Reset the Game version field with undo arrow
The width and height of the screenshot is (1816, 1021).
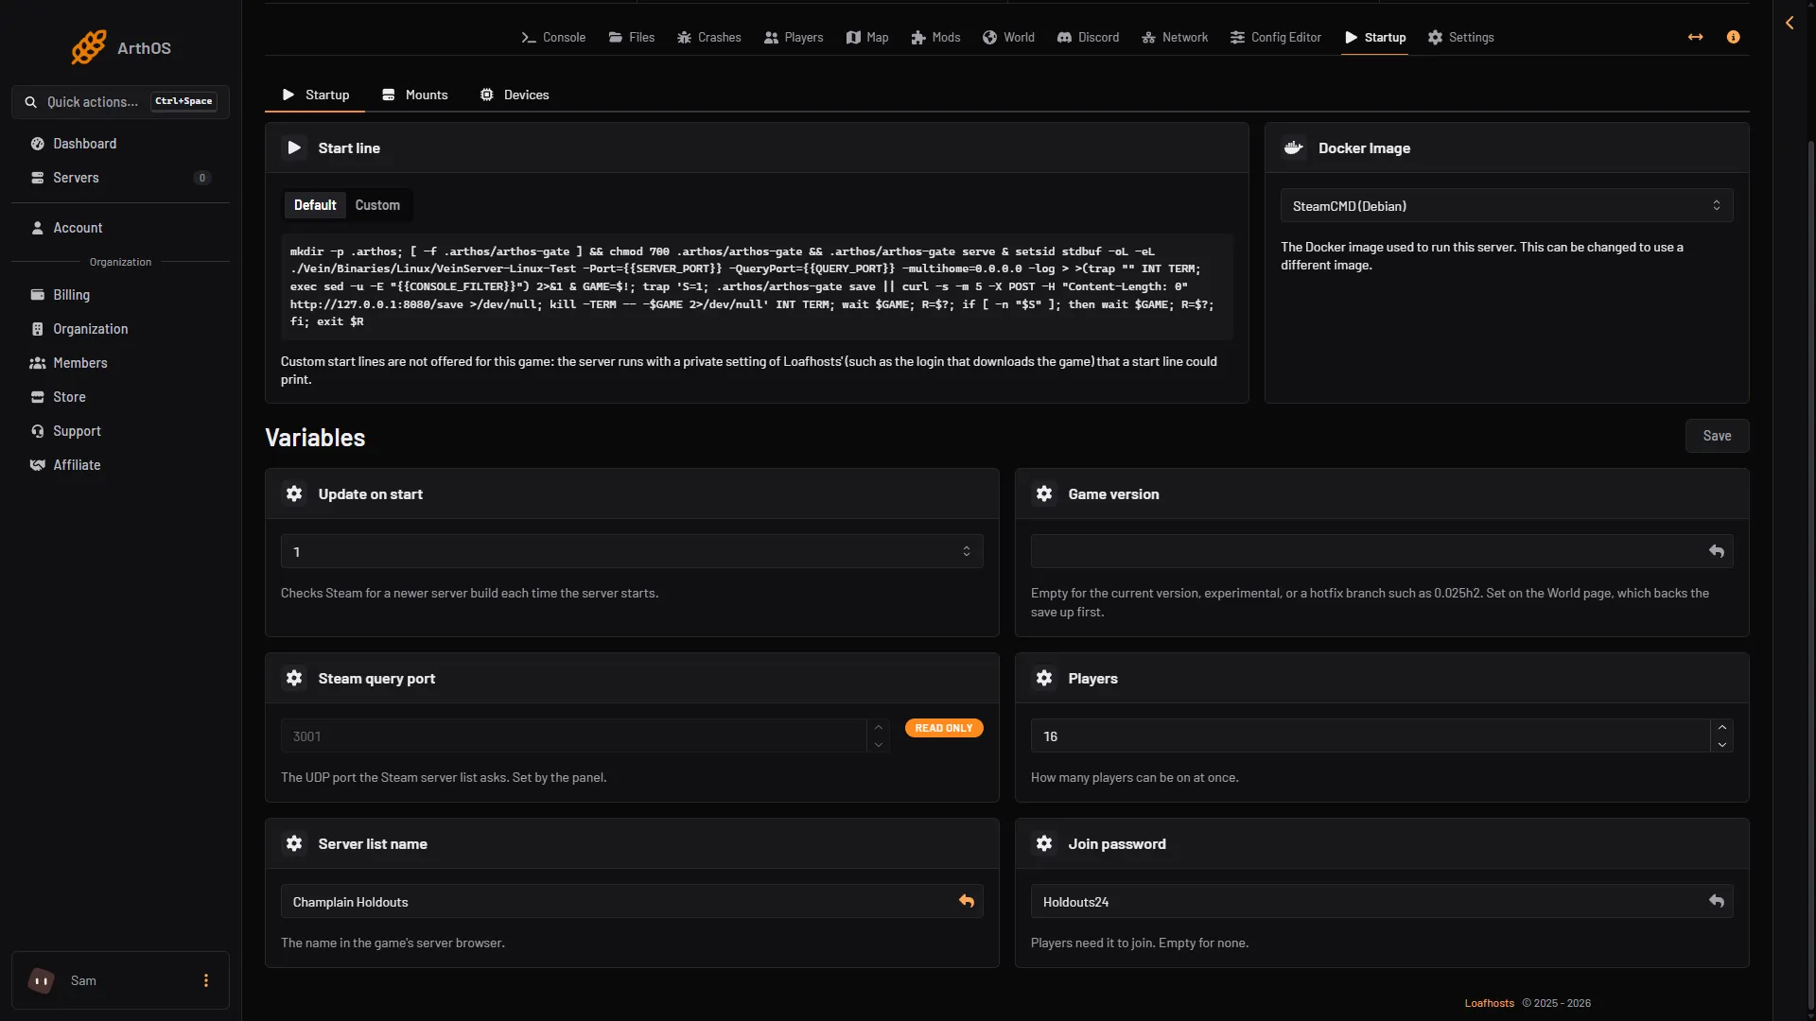(1717, 551)
